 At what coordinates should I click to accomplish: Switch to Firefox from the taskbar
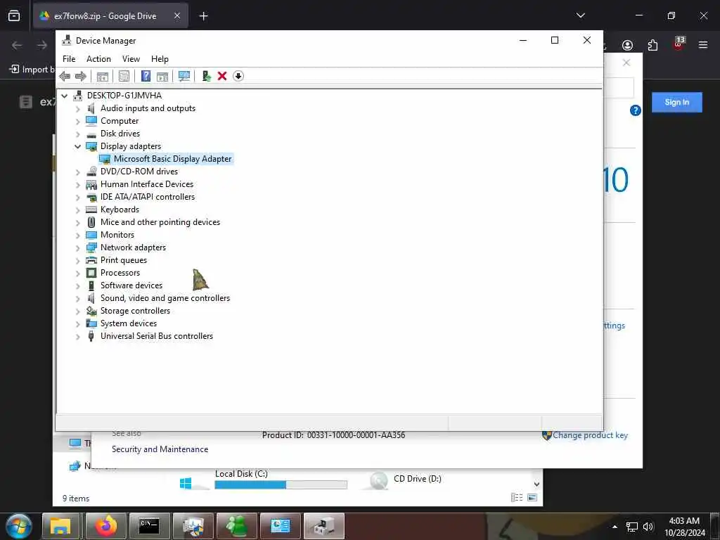(105, 526)
